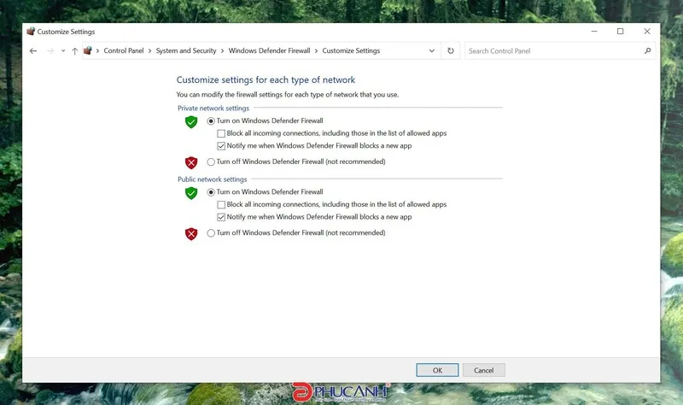
Task: Click green shield icon in Public settings
Action: [191, 193]
